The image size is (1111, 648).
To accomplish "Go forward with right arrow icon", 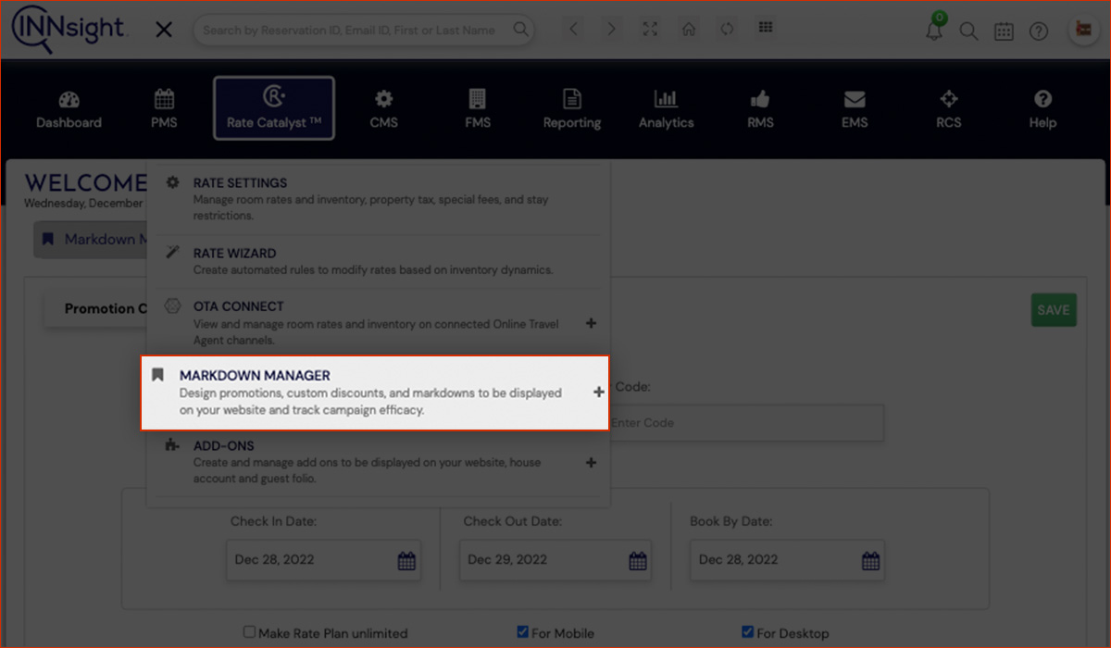I will click(611, 30).
